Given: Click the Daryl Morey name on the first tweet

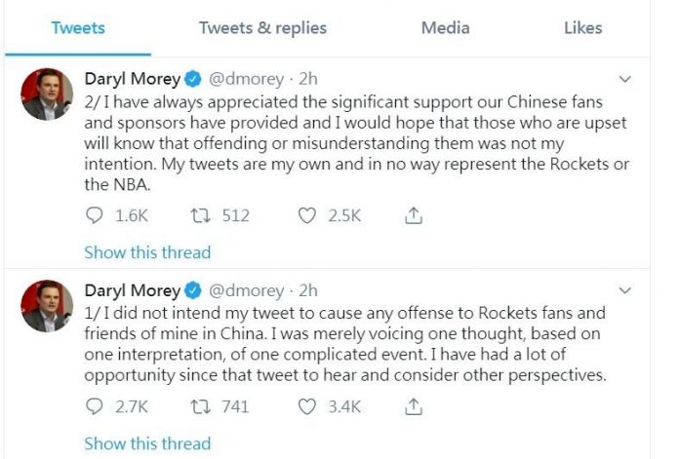Looking at the screenshot, I should pos(133,78).
